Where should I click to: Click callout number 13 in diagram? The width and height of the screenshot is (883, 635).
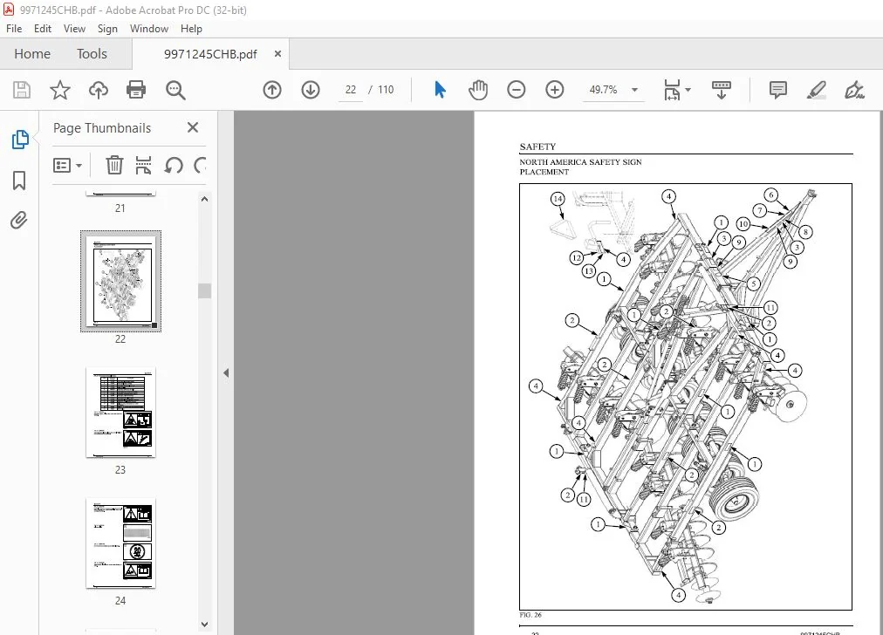pos(588,271)
